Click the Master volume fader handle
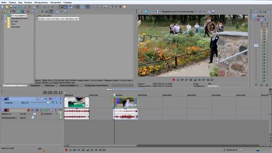The width and height of the screenshot is (272, 153). pos(256,46)
